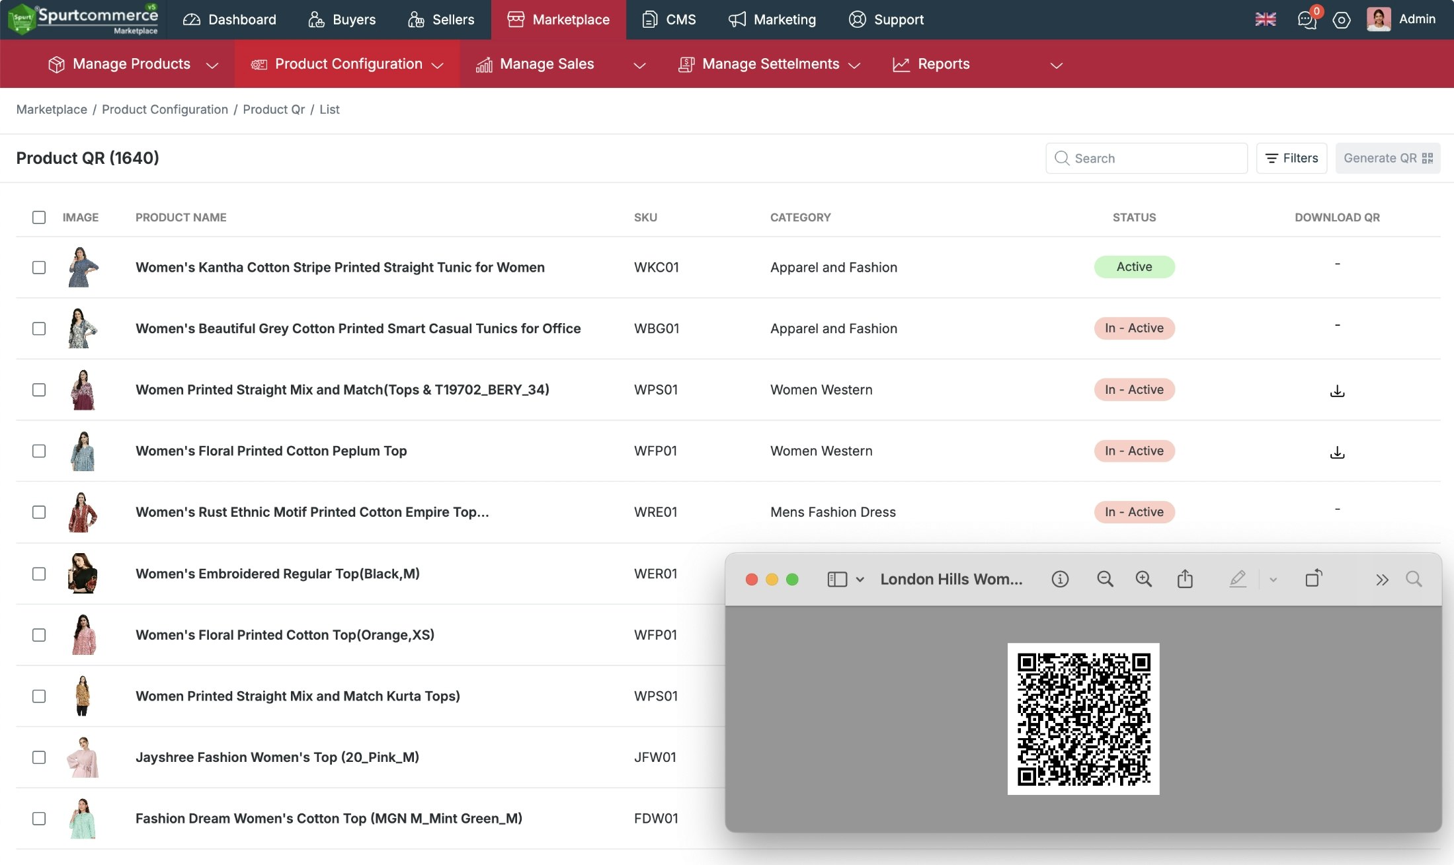
Task: Select the Women's Floral Printed Cotton Peplum Top checkbox
Action: tap(39, 451)
